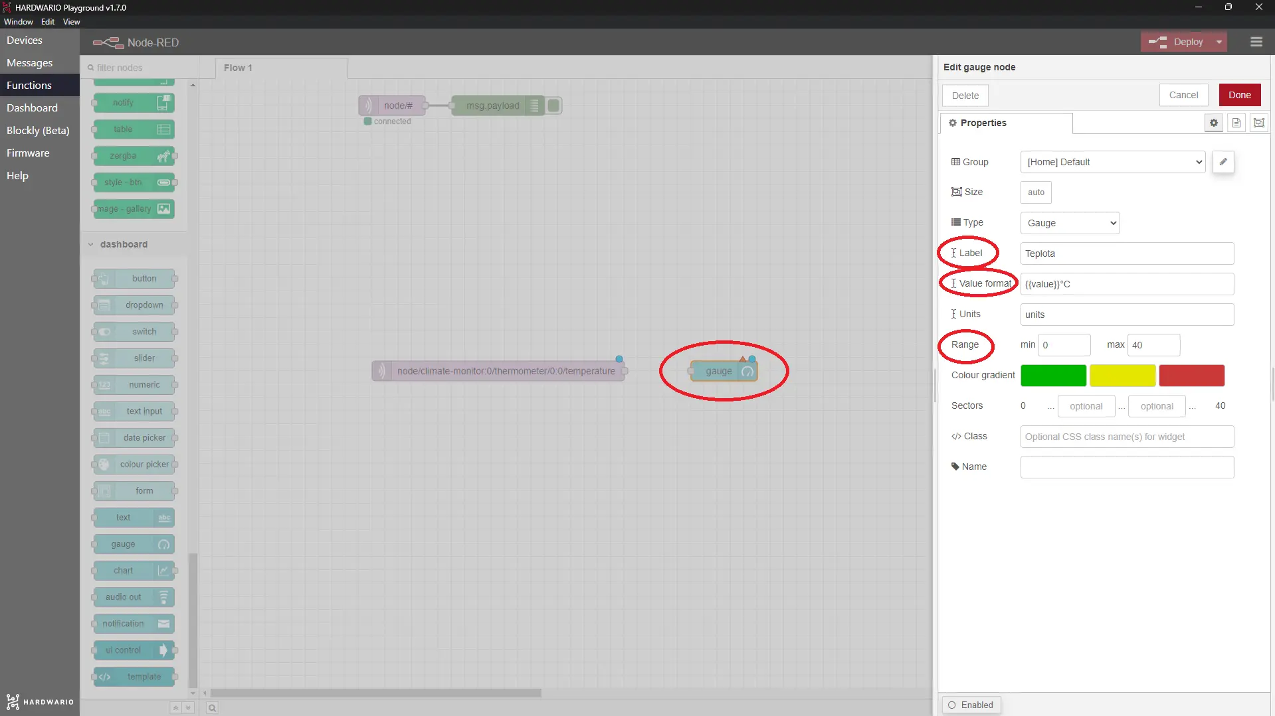This screenshot has width=1275, height=716.
Task: Open the node appearance icon
Action: click(x=1258, y=123)
